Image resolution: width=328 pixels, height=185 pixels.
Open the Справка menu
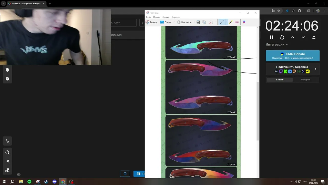(176, 17)
